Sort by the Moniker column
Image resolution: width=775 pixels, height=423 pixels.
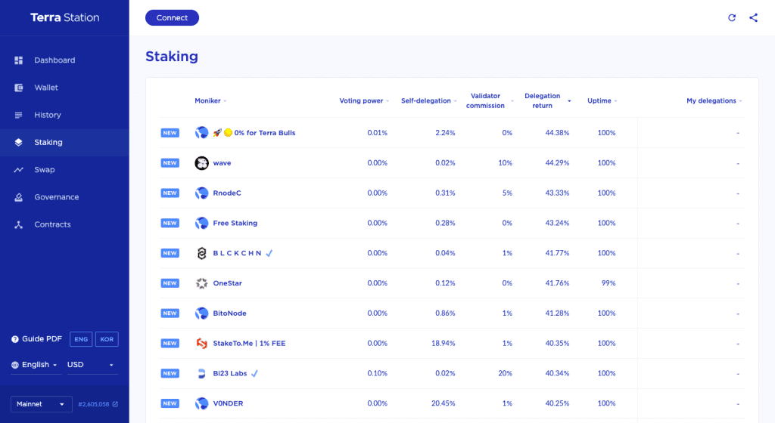[210, 100]
